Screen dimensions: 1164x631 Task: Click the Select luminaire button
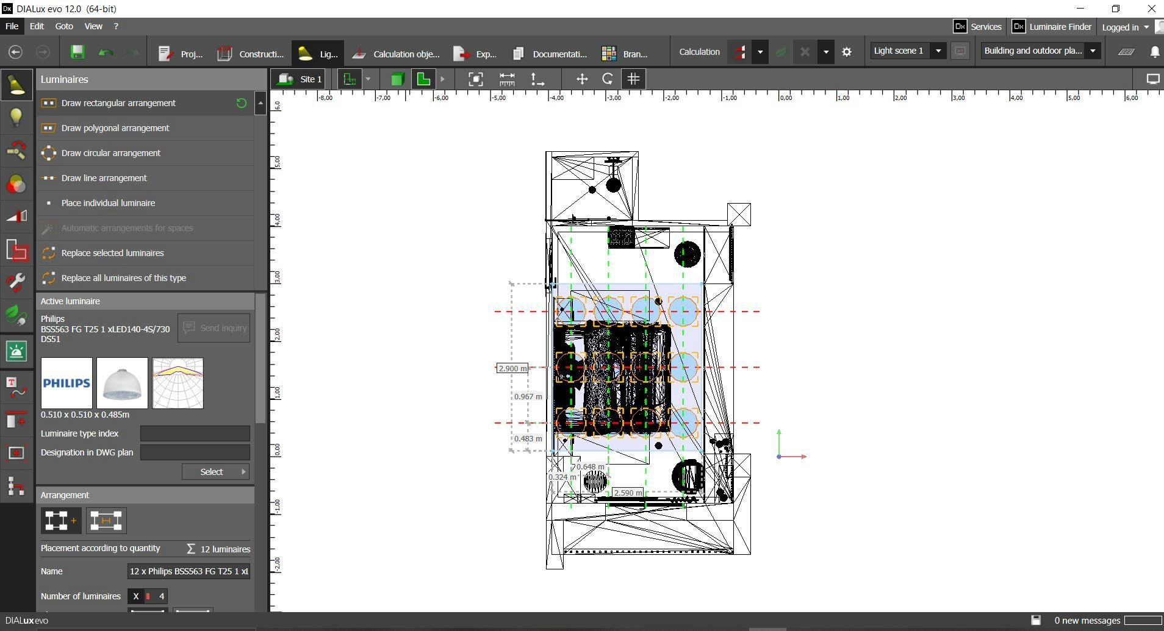(x=215, y=472)
